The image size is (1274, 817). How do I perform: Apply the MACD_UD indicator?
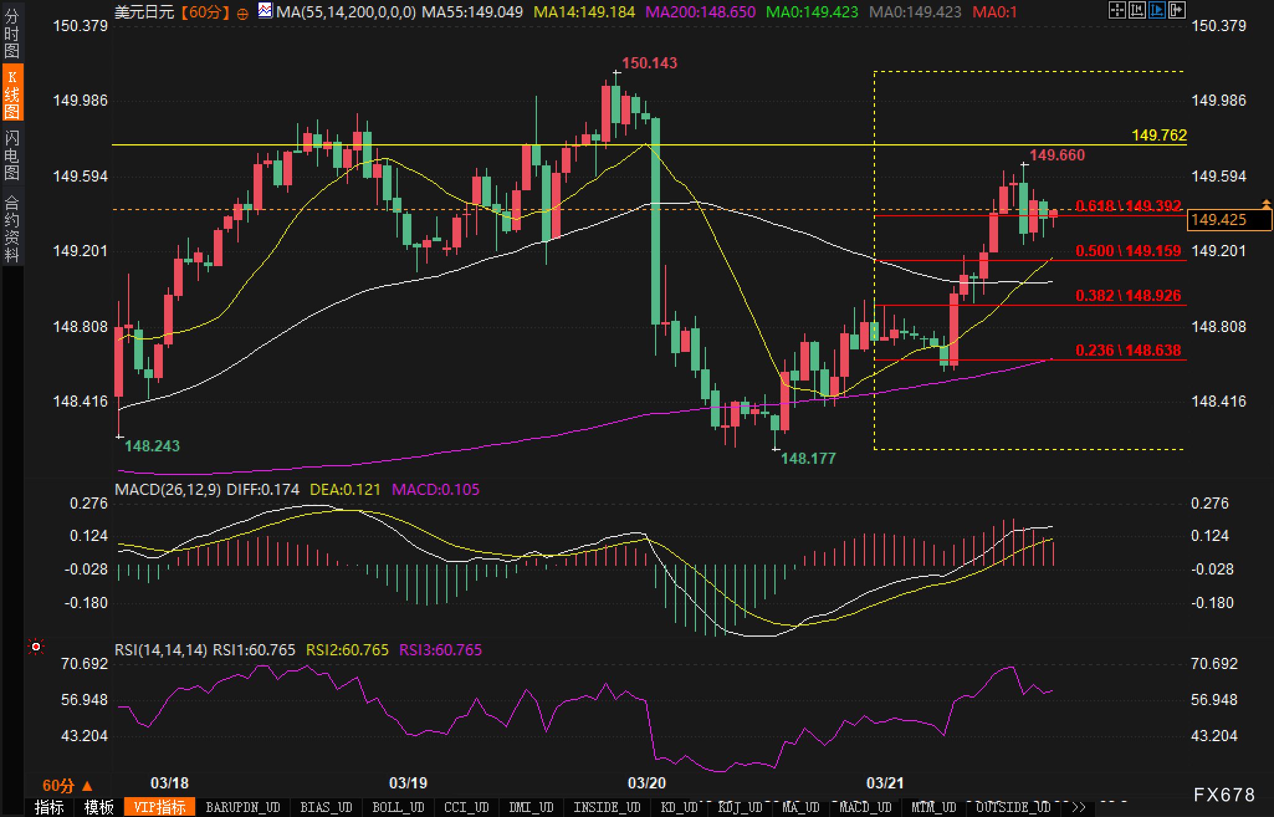click(866, 807)
